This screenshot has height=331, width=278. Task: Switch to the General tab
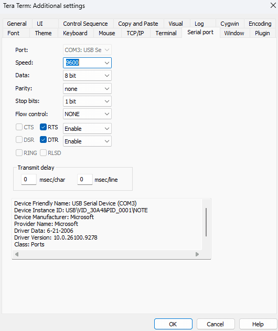[x=17, y=24]
